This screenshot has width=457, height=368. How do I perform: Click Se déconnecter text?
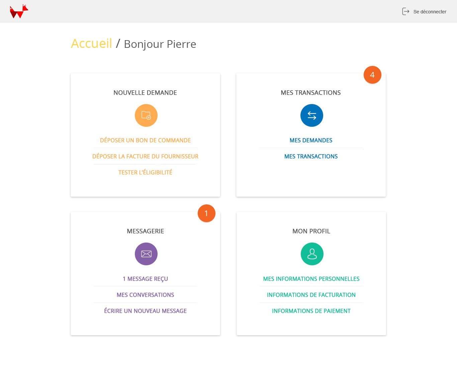click(x=430, y=12)
